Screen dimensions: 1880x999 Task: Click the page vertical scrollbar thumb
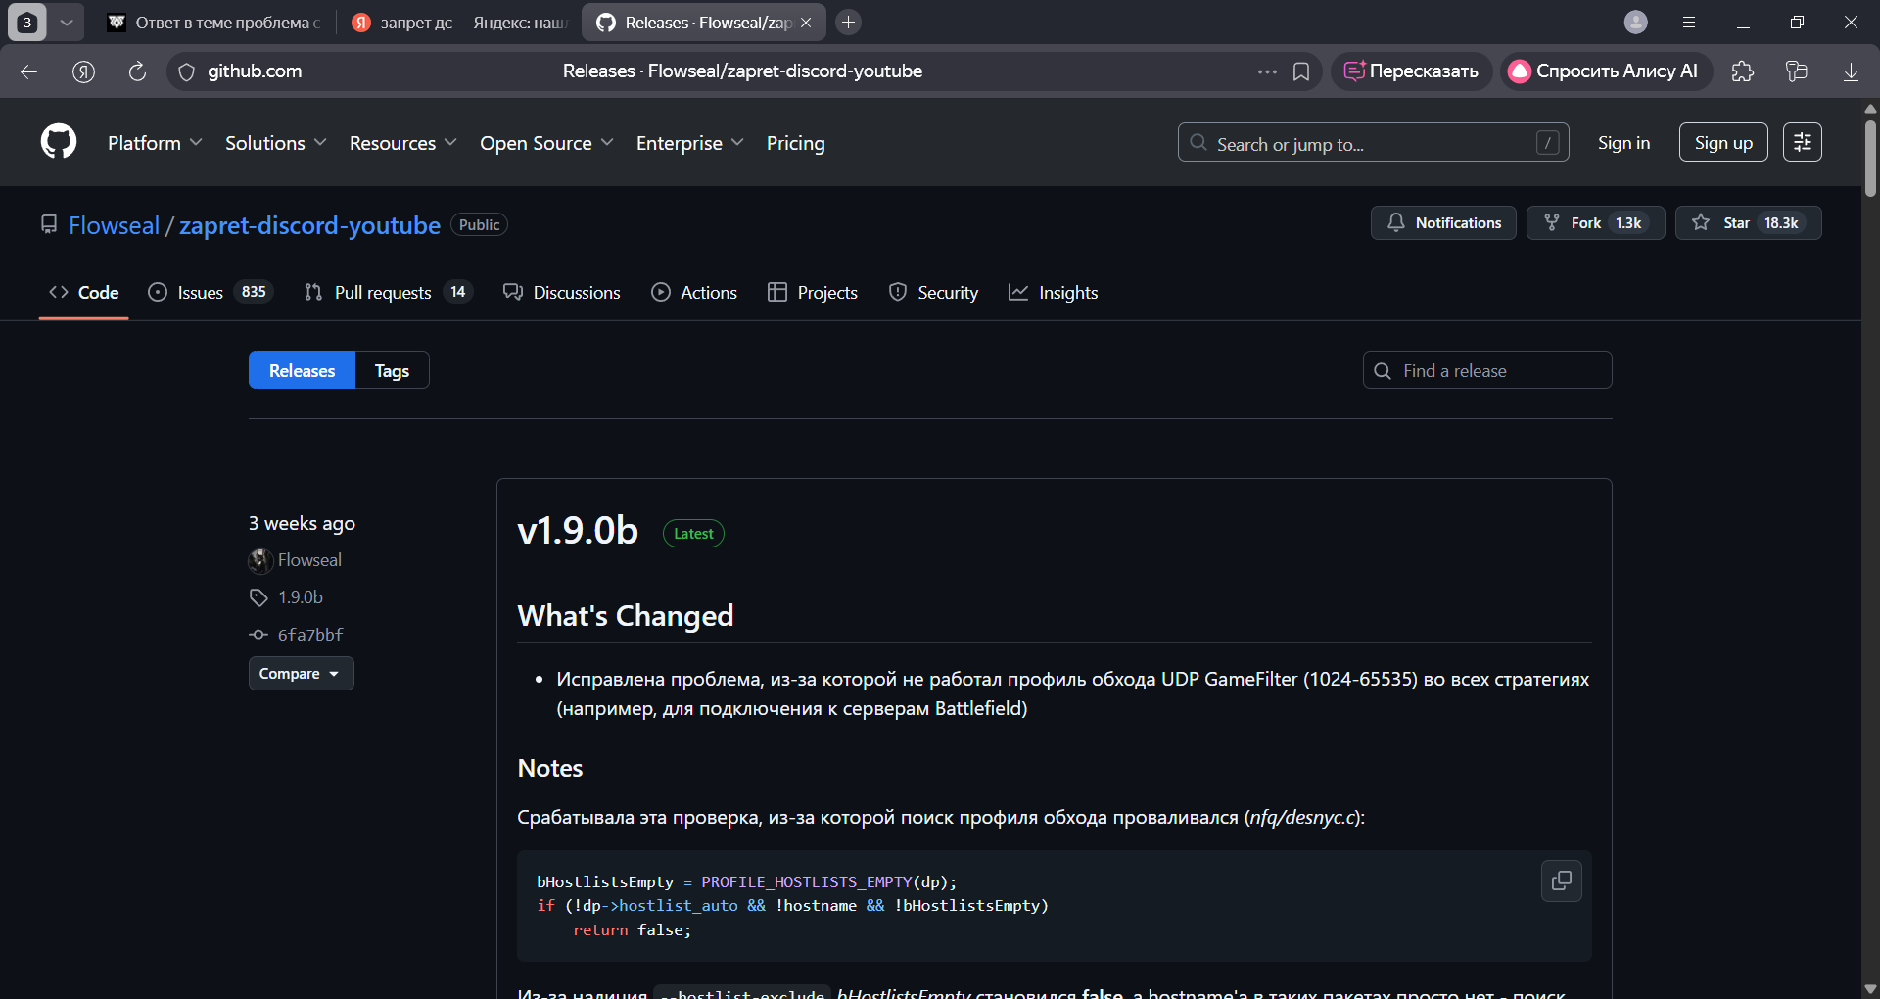coord(1870,157)
